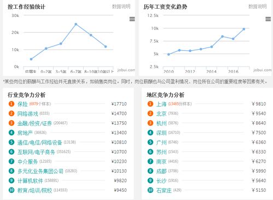273x200 pixels.
Task: Select the first data point in experience chart
Action: point(31,59)
